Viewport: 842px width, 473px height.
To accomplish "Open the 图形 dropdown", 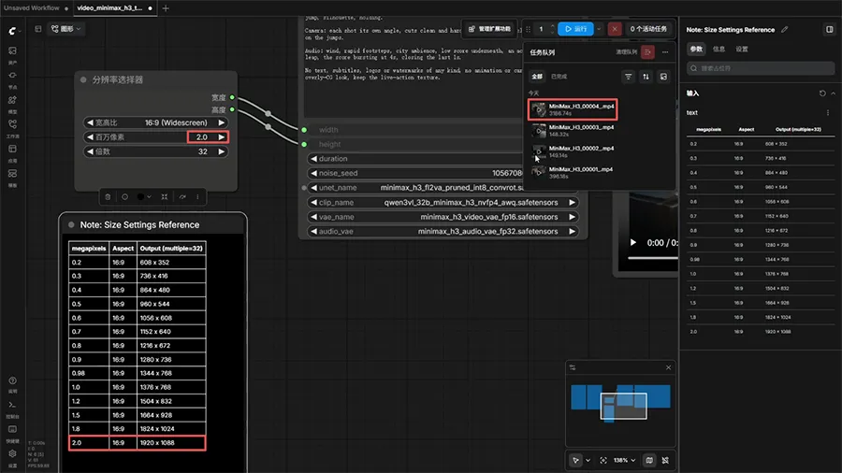I will [x=65, y=29].
